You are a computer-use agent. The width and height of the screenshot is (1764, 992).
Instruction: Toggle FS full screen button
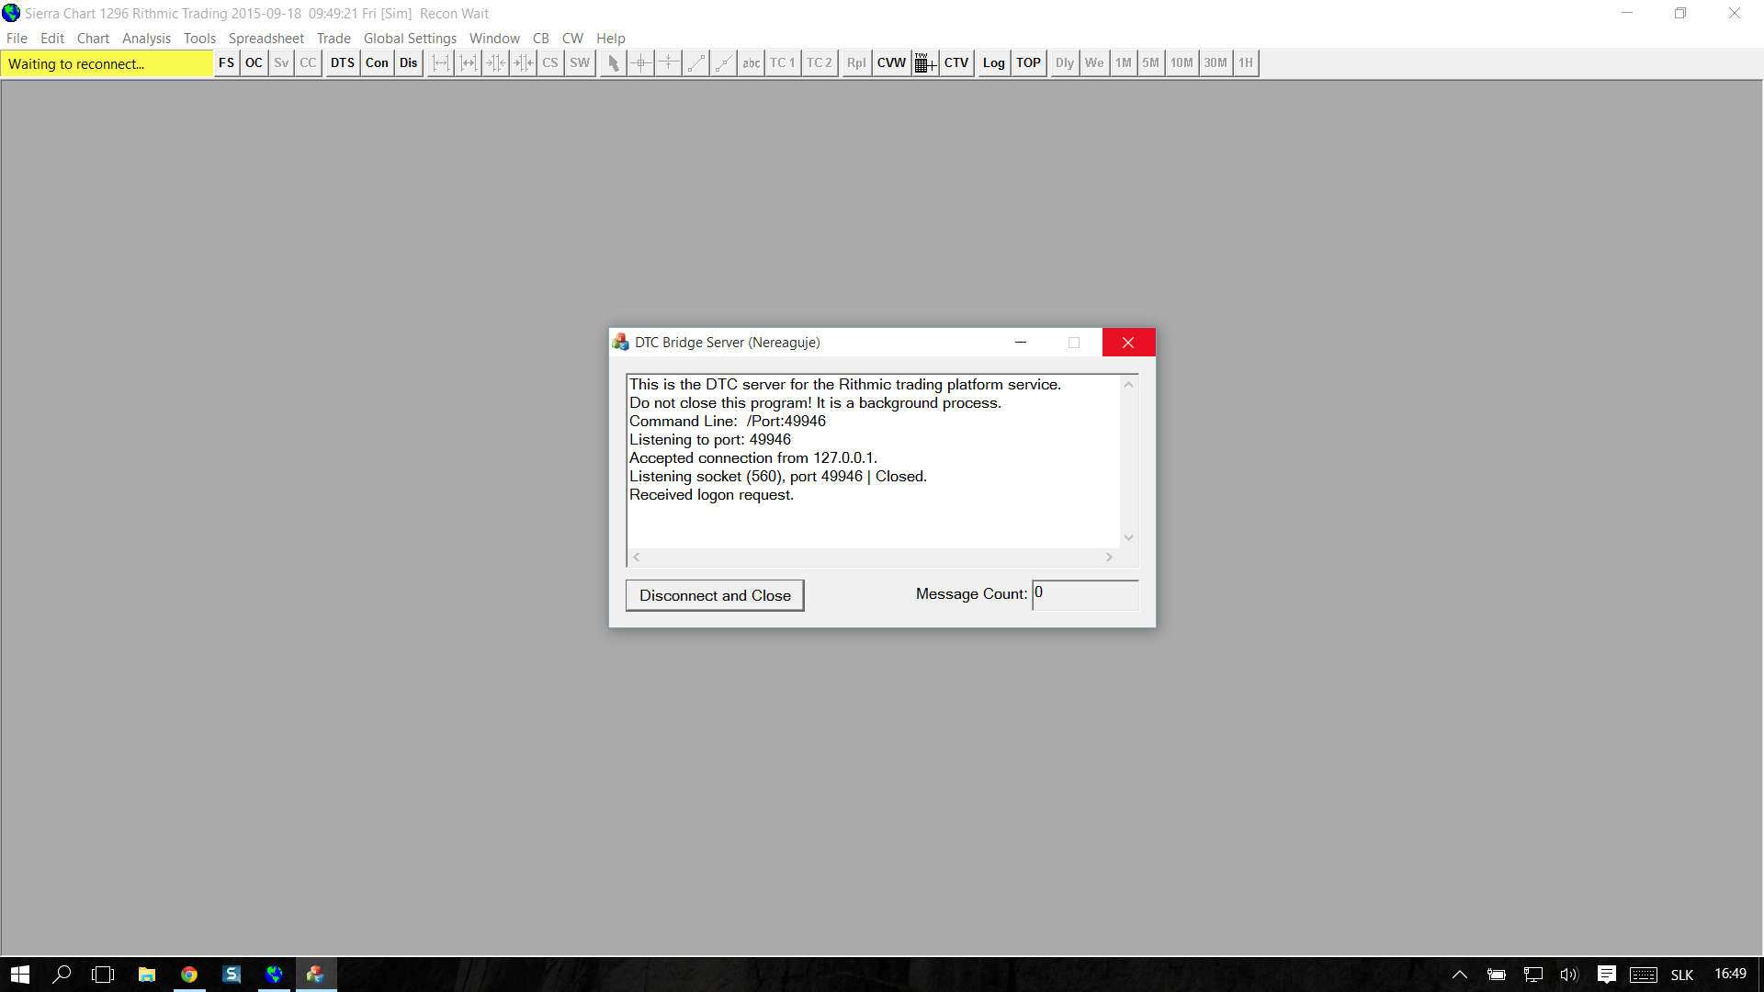tap(226, 63)
